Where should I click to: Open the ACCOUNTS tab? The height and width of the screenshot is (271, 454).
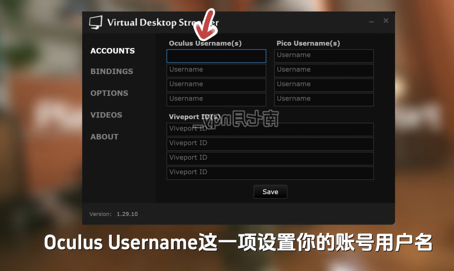click(x=112, y=51)
